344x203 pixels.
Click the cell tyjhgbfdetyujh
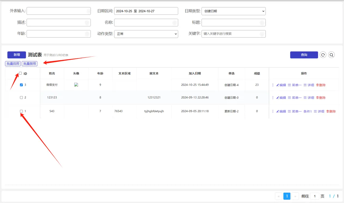[154, 111]
